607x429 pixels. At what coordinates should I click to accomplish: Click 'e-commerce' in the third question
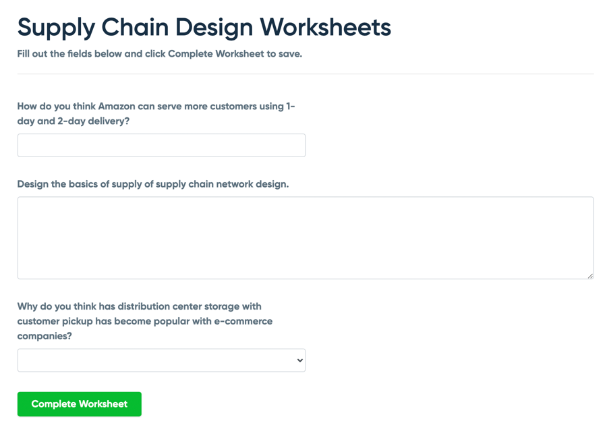(x=243, y=321)
